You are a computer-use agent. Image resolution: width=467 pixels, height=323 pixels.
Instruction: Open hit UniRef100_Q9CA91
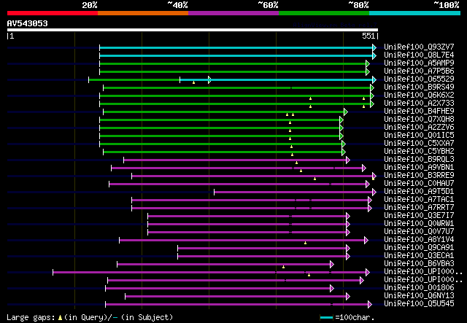[419, 248]
